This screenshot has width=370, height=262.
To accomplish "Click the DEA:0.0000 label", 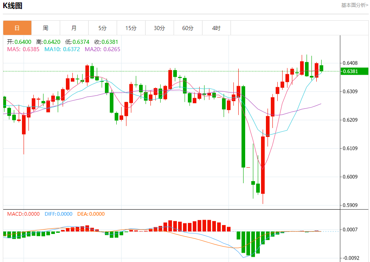I will pyautogui.click(x=91, y=214).
